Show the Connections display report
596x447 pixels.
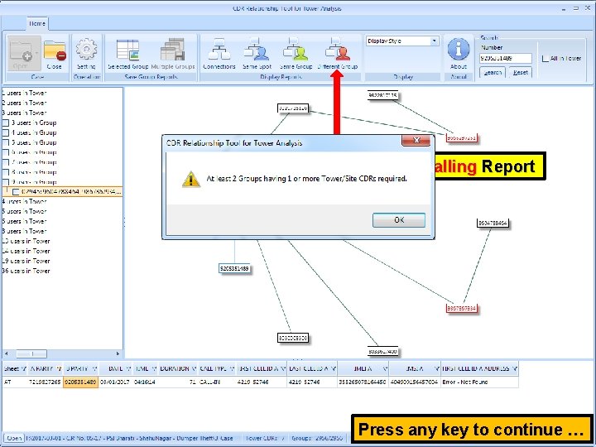[219, 49]
